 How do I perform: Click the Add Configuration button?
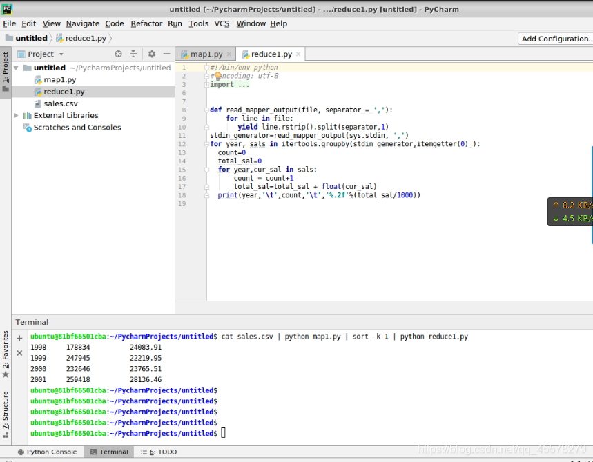tap(555, 39)
